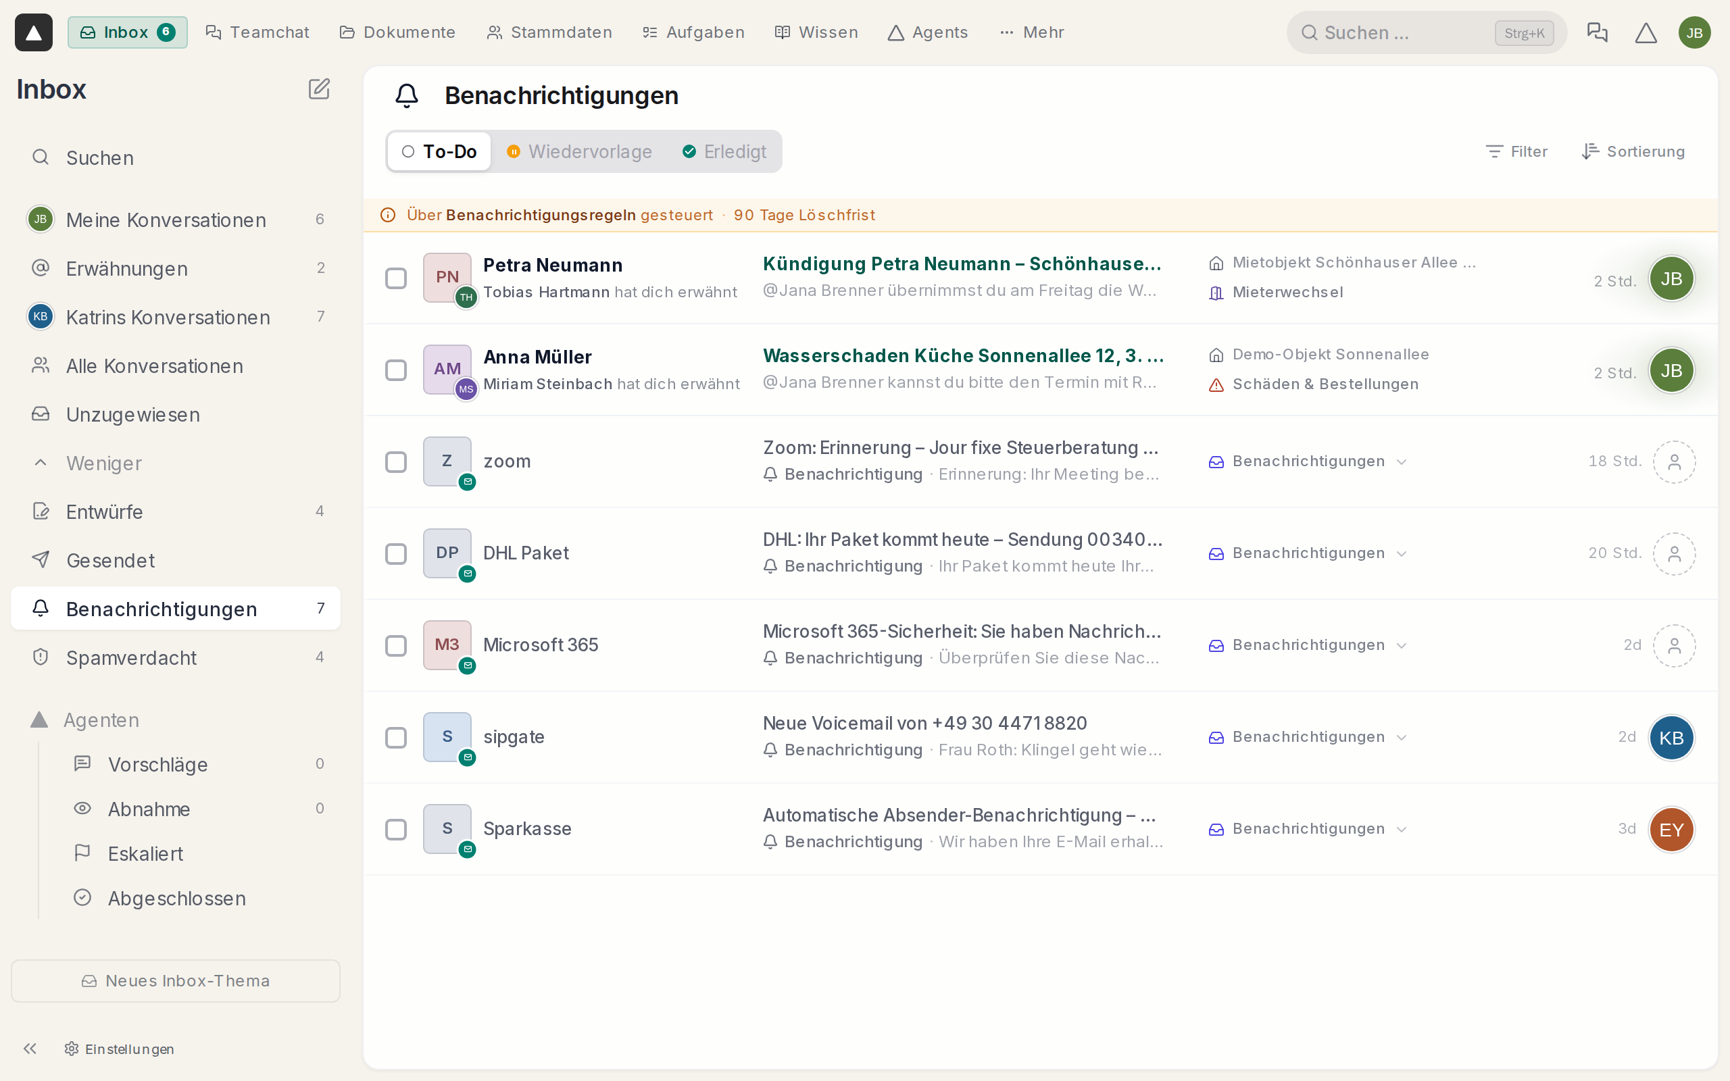This screenshot has height=1081, width=1730.
Task: Tick the checkbox for Anna Müller
Action: tap(395, 370)
